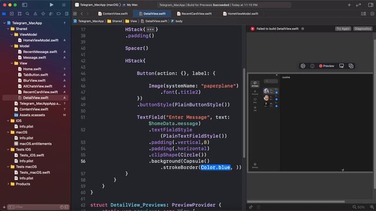Select the Telegram_MacApp (macOS) scheme
The width and height of the screenshot is (376, 211).
click(97, 5)
